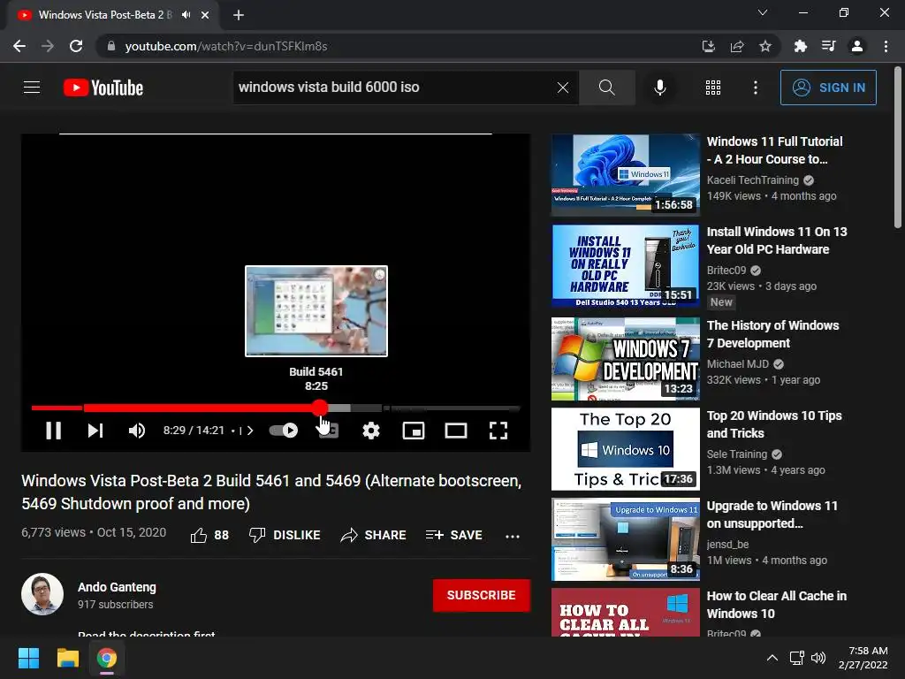The width and height of the screenshot is (905, 679).
Task: Bookmark this page with star
Action: point(765,46)
